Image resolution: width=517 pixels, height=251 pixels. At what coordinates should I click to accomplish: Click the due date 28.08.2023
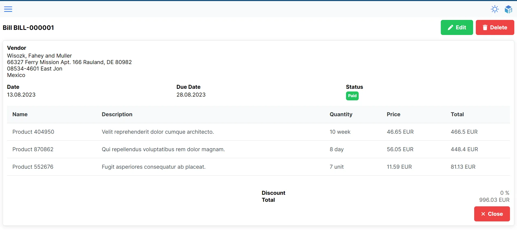point(191,95)
